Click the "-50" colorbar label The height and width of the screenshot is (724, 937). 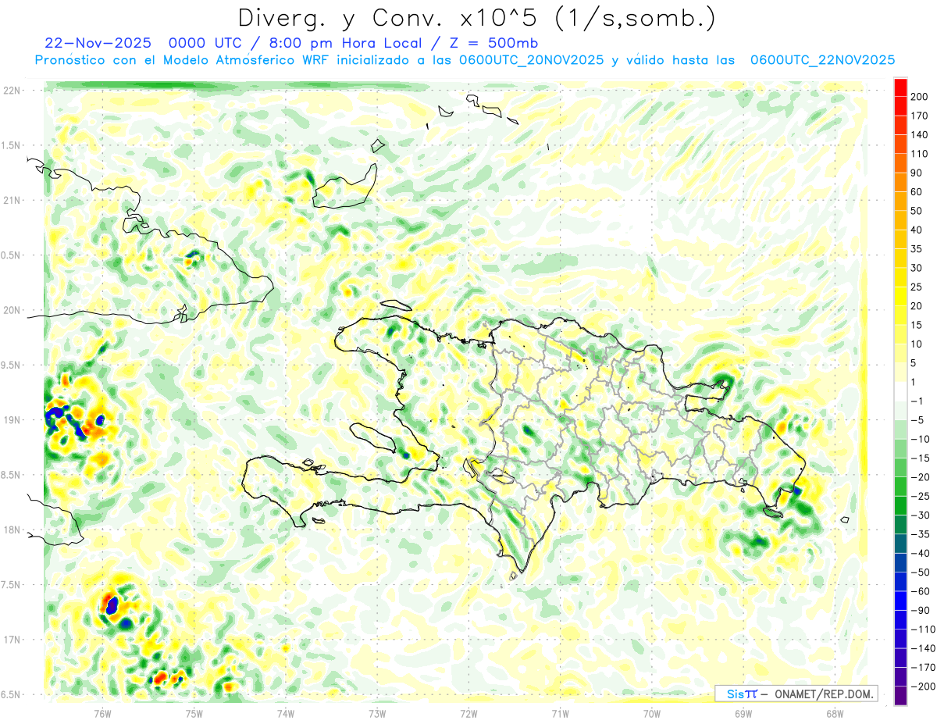[x=919, y=572]
